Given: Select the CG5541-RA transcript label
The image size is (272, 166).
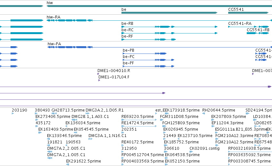Looking at the screenshot, I should 240,24.
